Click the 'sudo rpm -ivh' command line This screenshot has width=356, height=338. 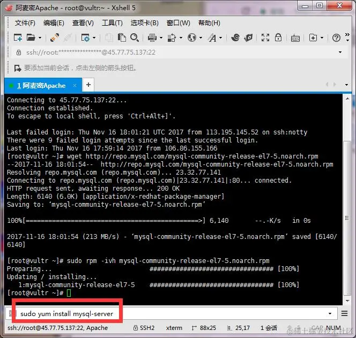coord(138,261)
